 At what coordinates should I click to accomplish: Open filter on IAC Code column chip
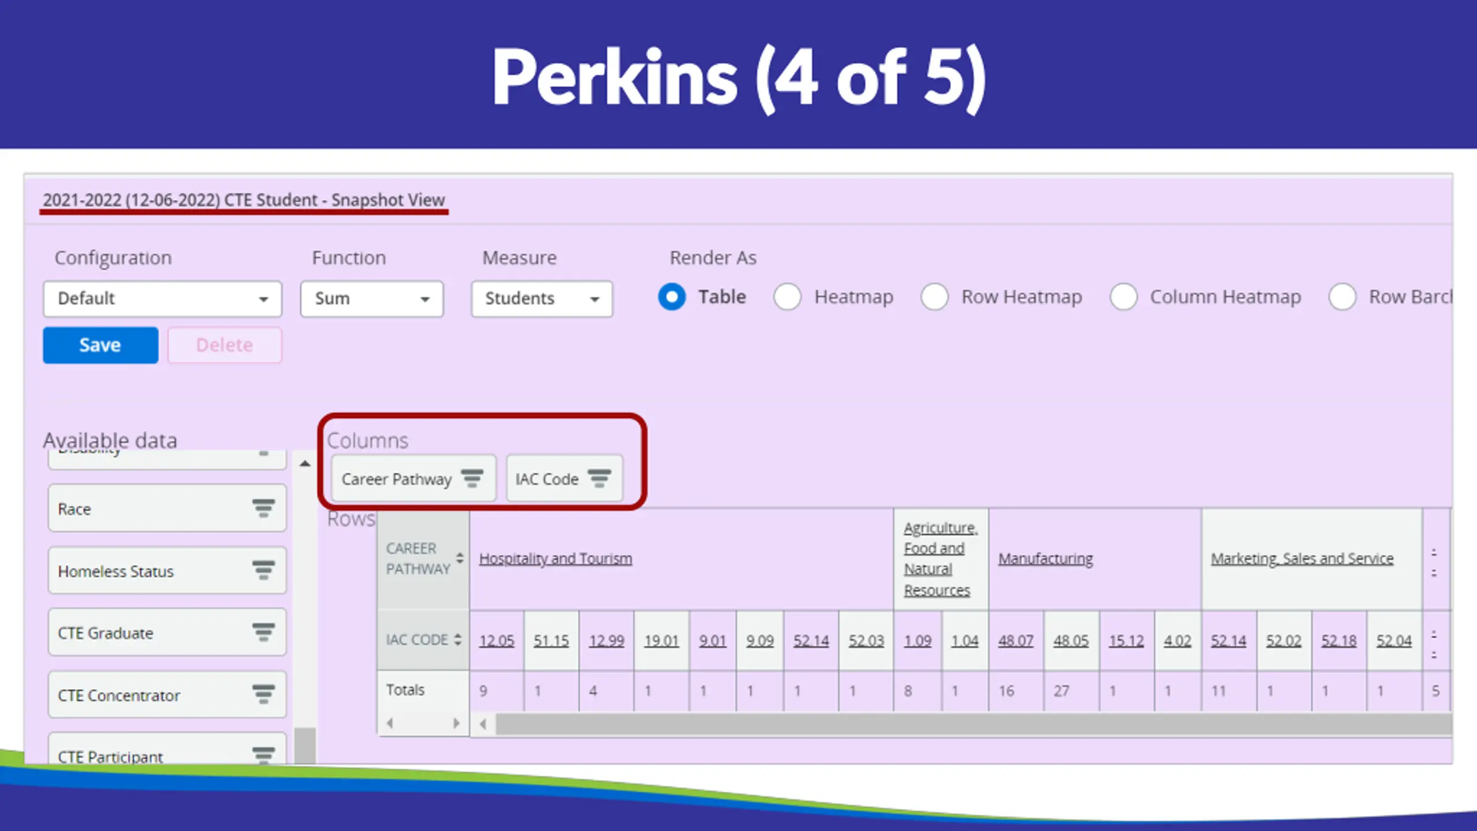tap(599, 478)
